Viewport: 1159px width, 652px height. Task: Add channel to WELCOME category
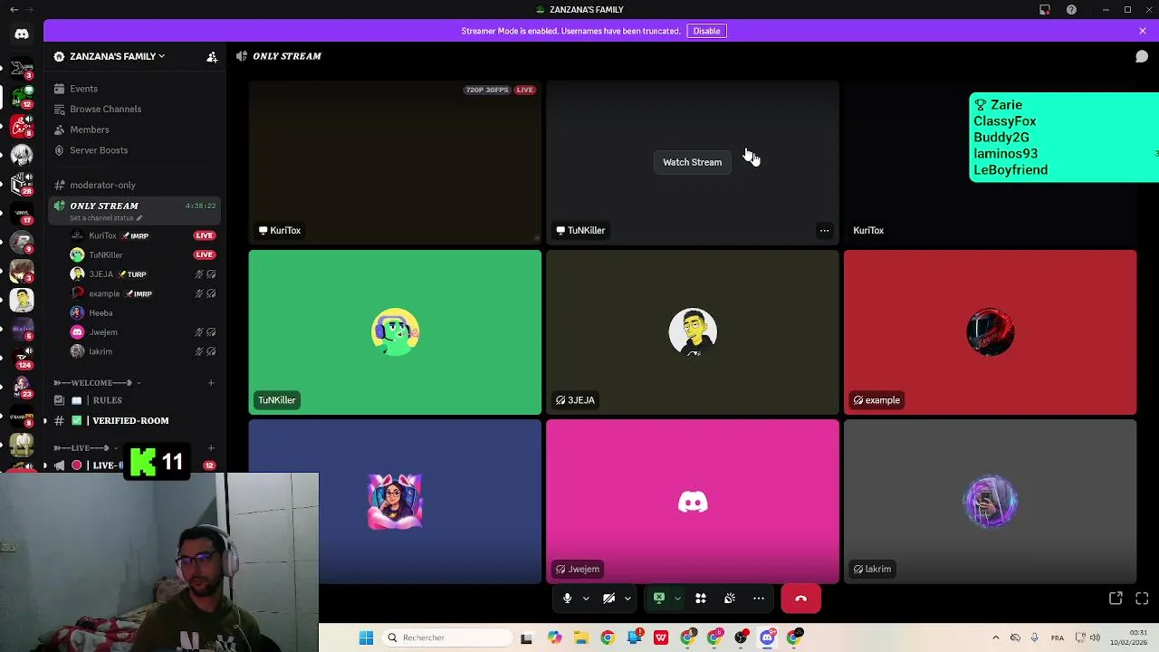pos(211,382)
